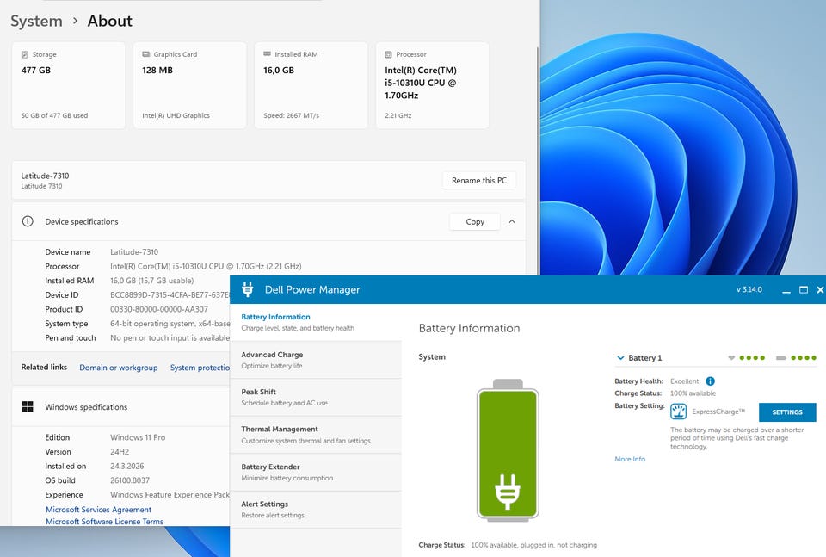Click the Device ID value text
This screenshot has width=826, height=557.
[170, 295]
